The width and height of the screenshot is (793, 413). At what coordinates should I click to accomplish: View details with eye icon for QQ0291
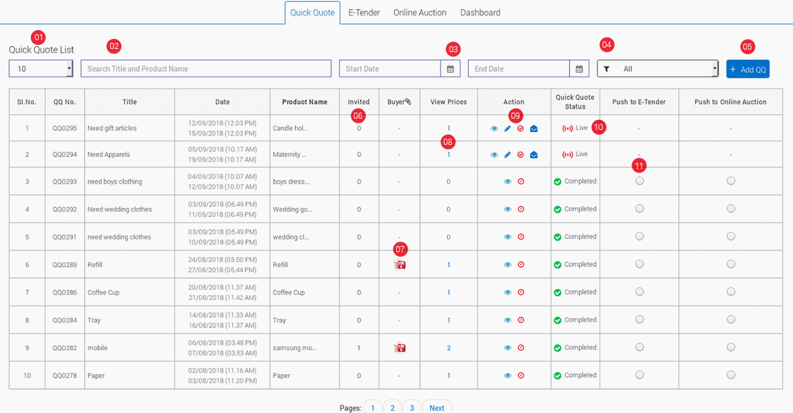(x=507, y=237)
